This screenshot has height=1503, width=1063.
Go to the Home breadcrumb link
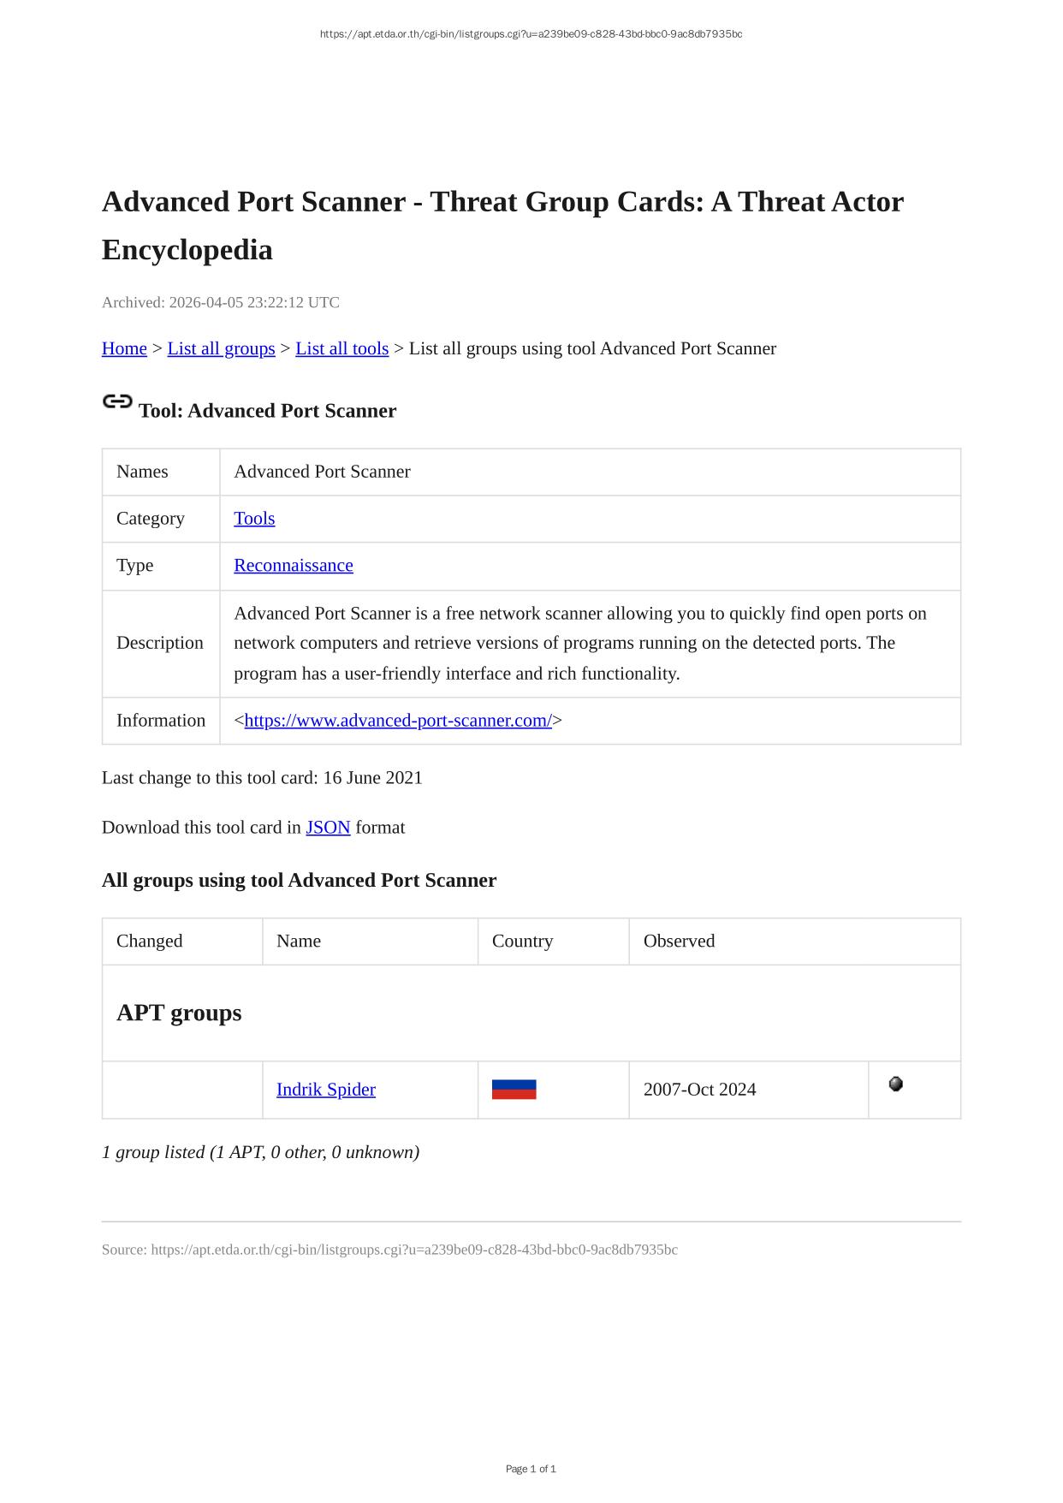click(x=124, y=348)
